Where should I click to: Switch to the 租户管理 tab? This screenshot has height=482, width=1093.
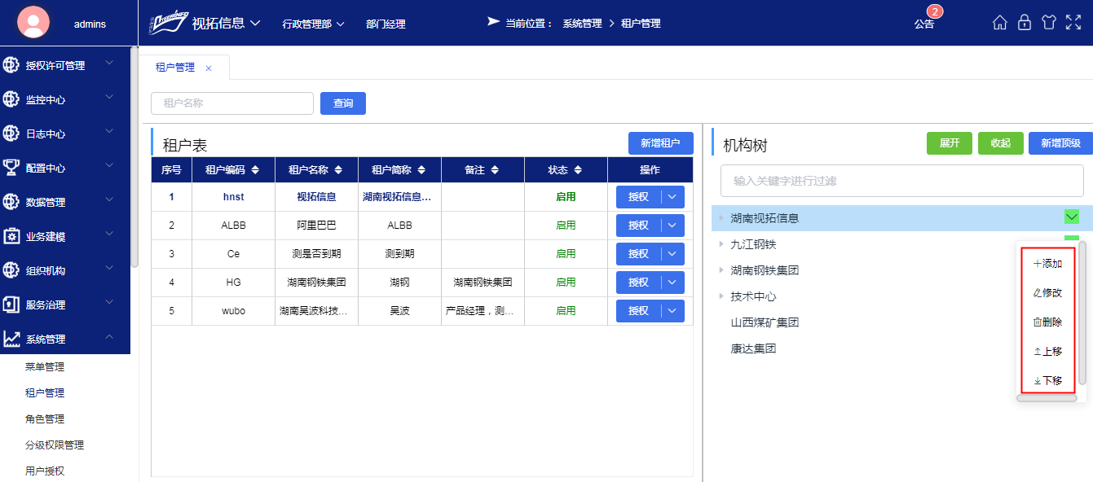point(175,68)
